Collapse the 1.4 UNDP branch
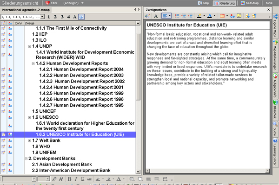 [30, 46]
